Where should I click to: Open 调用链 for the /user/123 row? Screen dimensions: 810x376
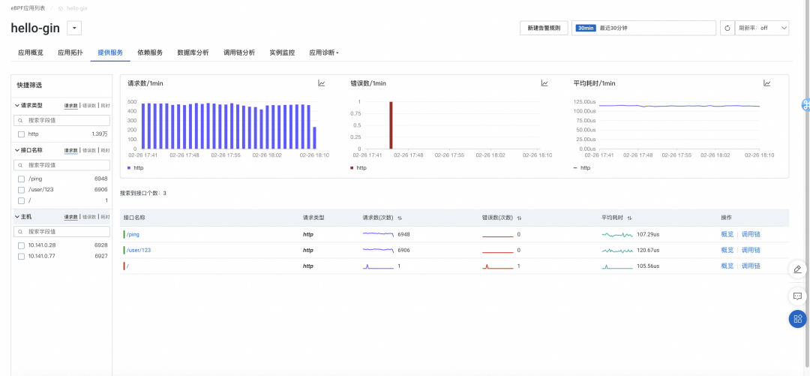pyautogui.click(x=751, y=251)
